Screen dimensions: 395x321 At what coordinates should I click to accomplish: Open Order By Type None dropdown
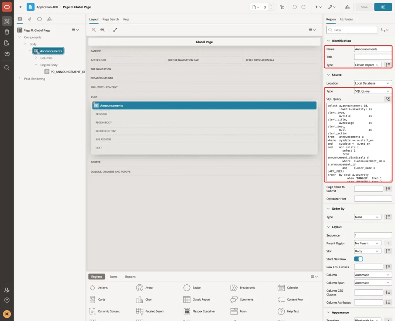point(368,217)
